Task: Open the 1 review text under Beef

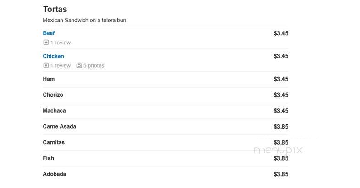Action: 61,43
